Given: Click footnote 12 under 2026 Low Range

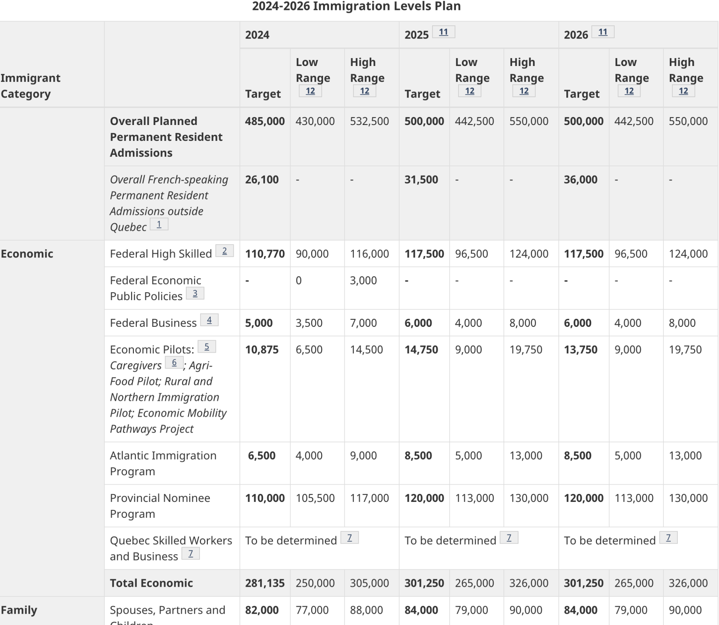Looking at the screenshot, I should tap(629, 91).
